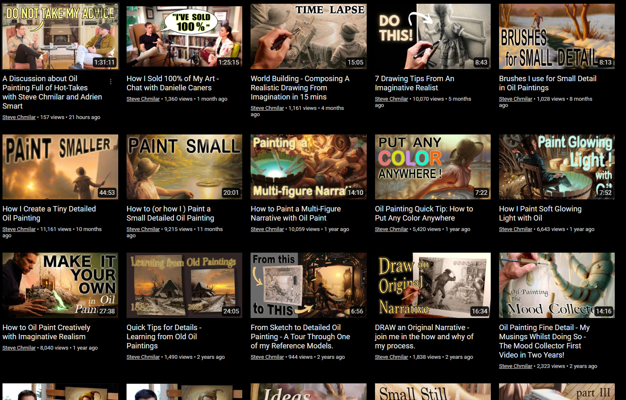
Task: Click title 'From Sketch to Detailed Oil Painting'
Action: [301, 337]
